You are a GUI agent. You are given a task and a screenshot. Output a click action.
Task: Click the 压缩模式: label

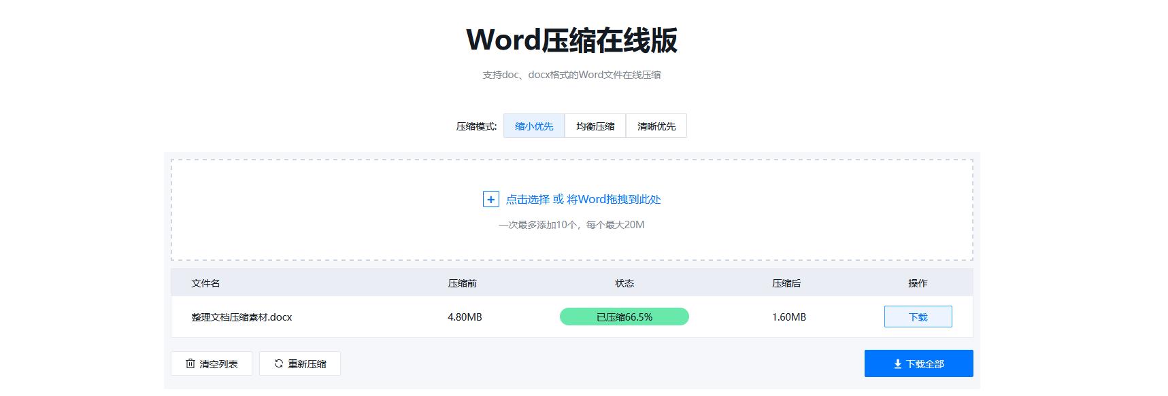click(476, 126)
